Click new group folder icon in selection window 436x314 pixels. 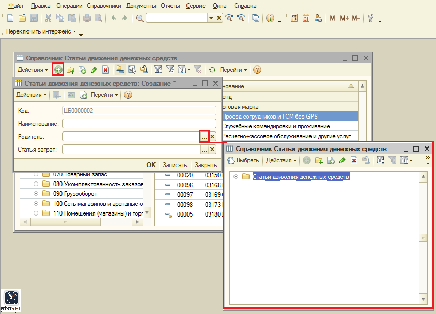(319, 161)
